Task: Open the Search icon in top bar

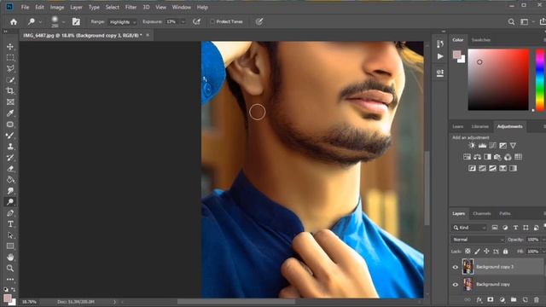Action: coord(511,22)
